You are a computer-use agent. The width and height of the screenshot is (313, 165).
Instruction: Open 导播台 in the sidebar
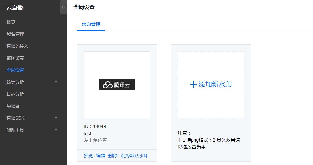coord(13,106)
